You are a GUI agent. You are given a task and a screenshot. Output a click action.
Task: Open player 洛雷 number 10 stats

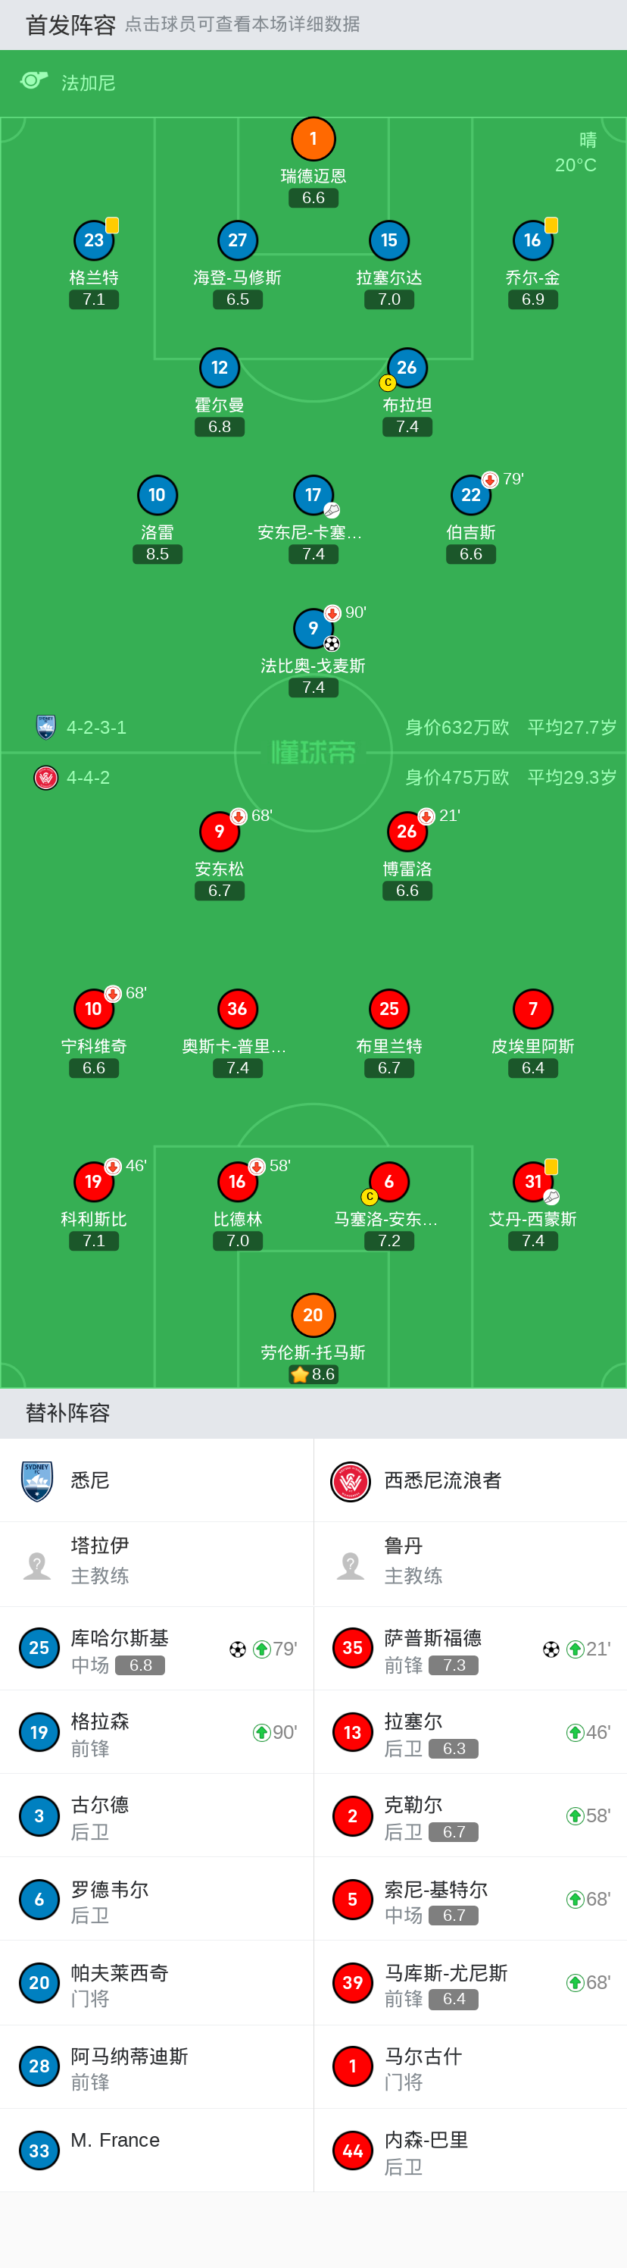[158, 495]
